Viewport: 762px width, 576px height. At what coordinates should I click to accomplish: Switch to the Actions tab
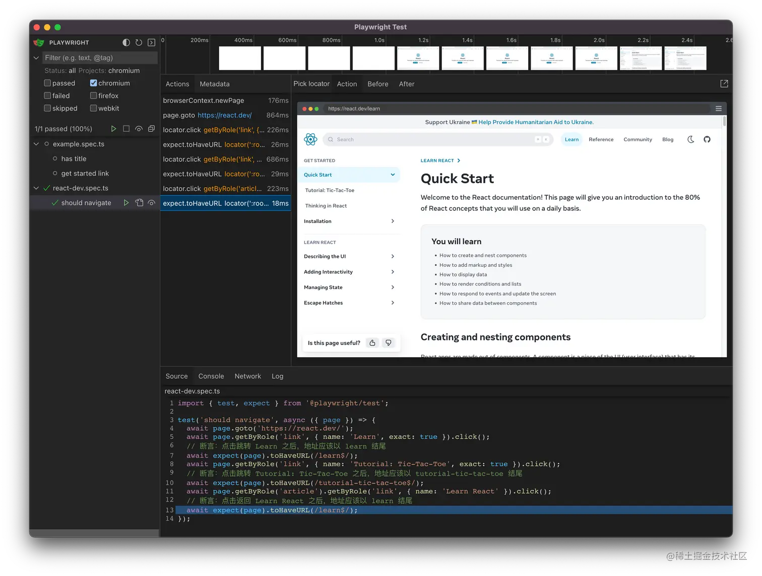tap(177, 84)
